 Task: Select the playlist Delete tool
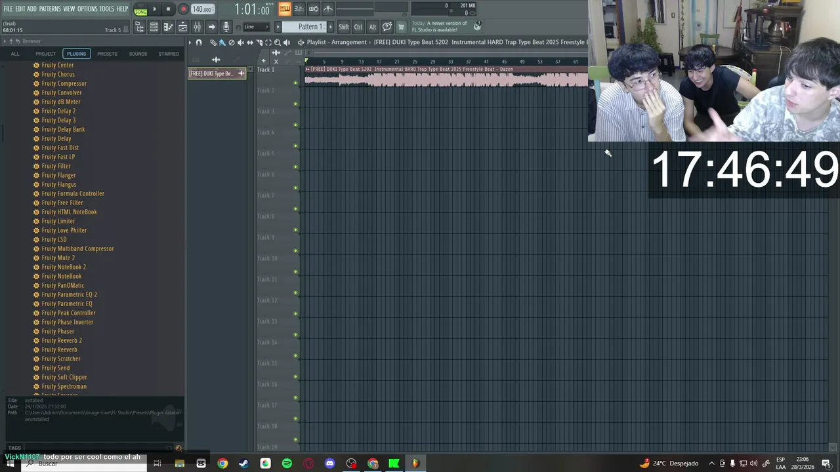click(231, 43)
